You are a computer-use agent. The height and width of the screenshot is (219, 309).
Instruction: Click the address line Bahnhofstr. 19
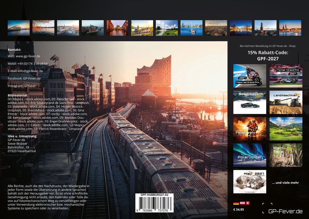pos(18,147)
